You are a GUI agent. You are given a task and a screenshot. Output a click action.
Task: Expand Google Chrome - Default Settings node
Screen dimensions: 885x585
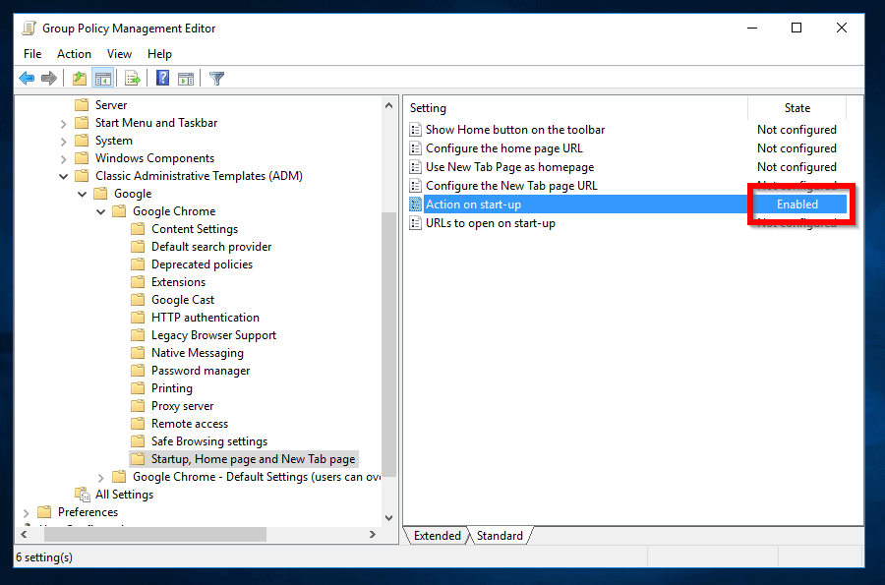pos(100,477)
